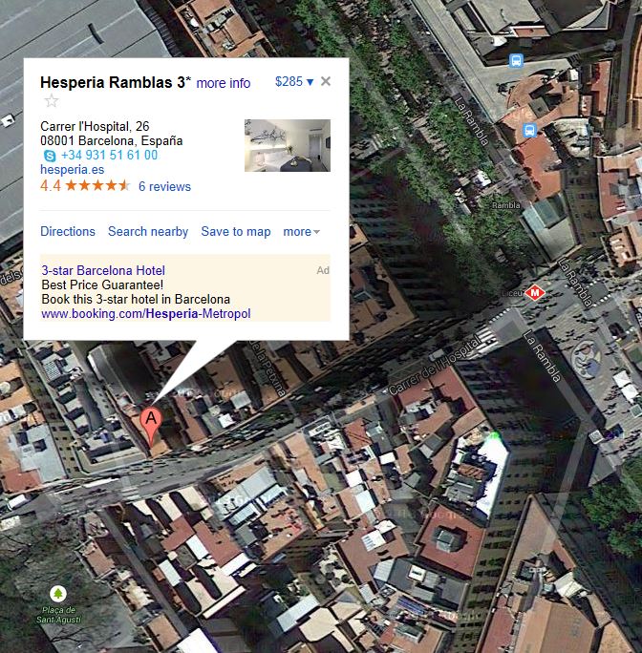This screenshot has height=653, width=642.
Task: Click the 4.4 star rating
Action: 85,186
